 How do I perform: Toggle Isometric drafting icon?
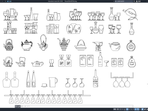click(131, 109)
